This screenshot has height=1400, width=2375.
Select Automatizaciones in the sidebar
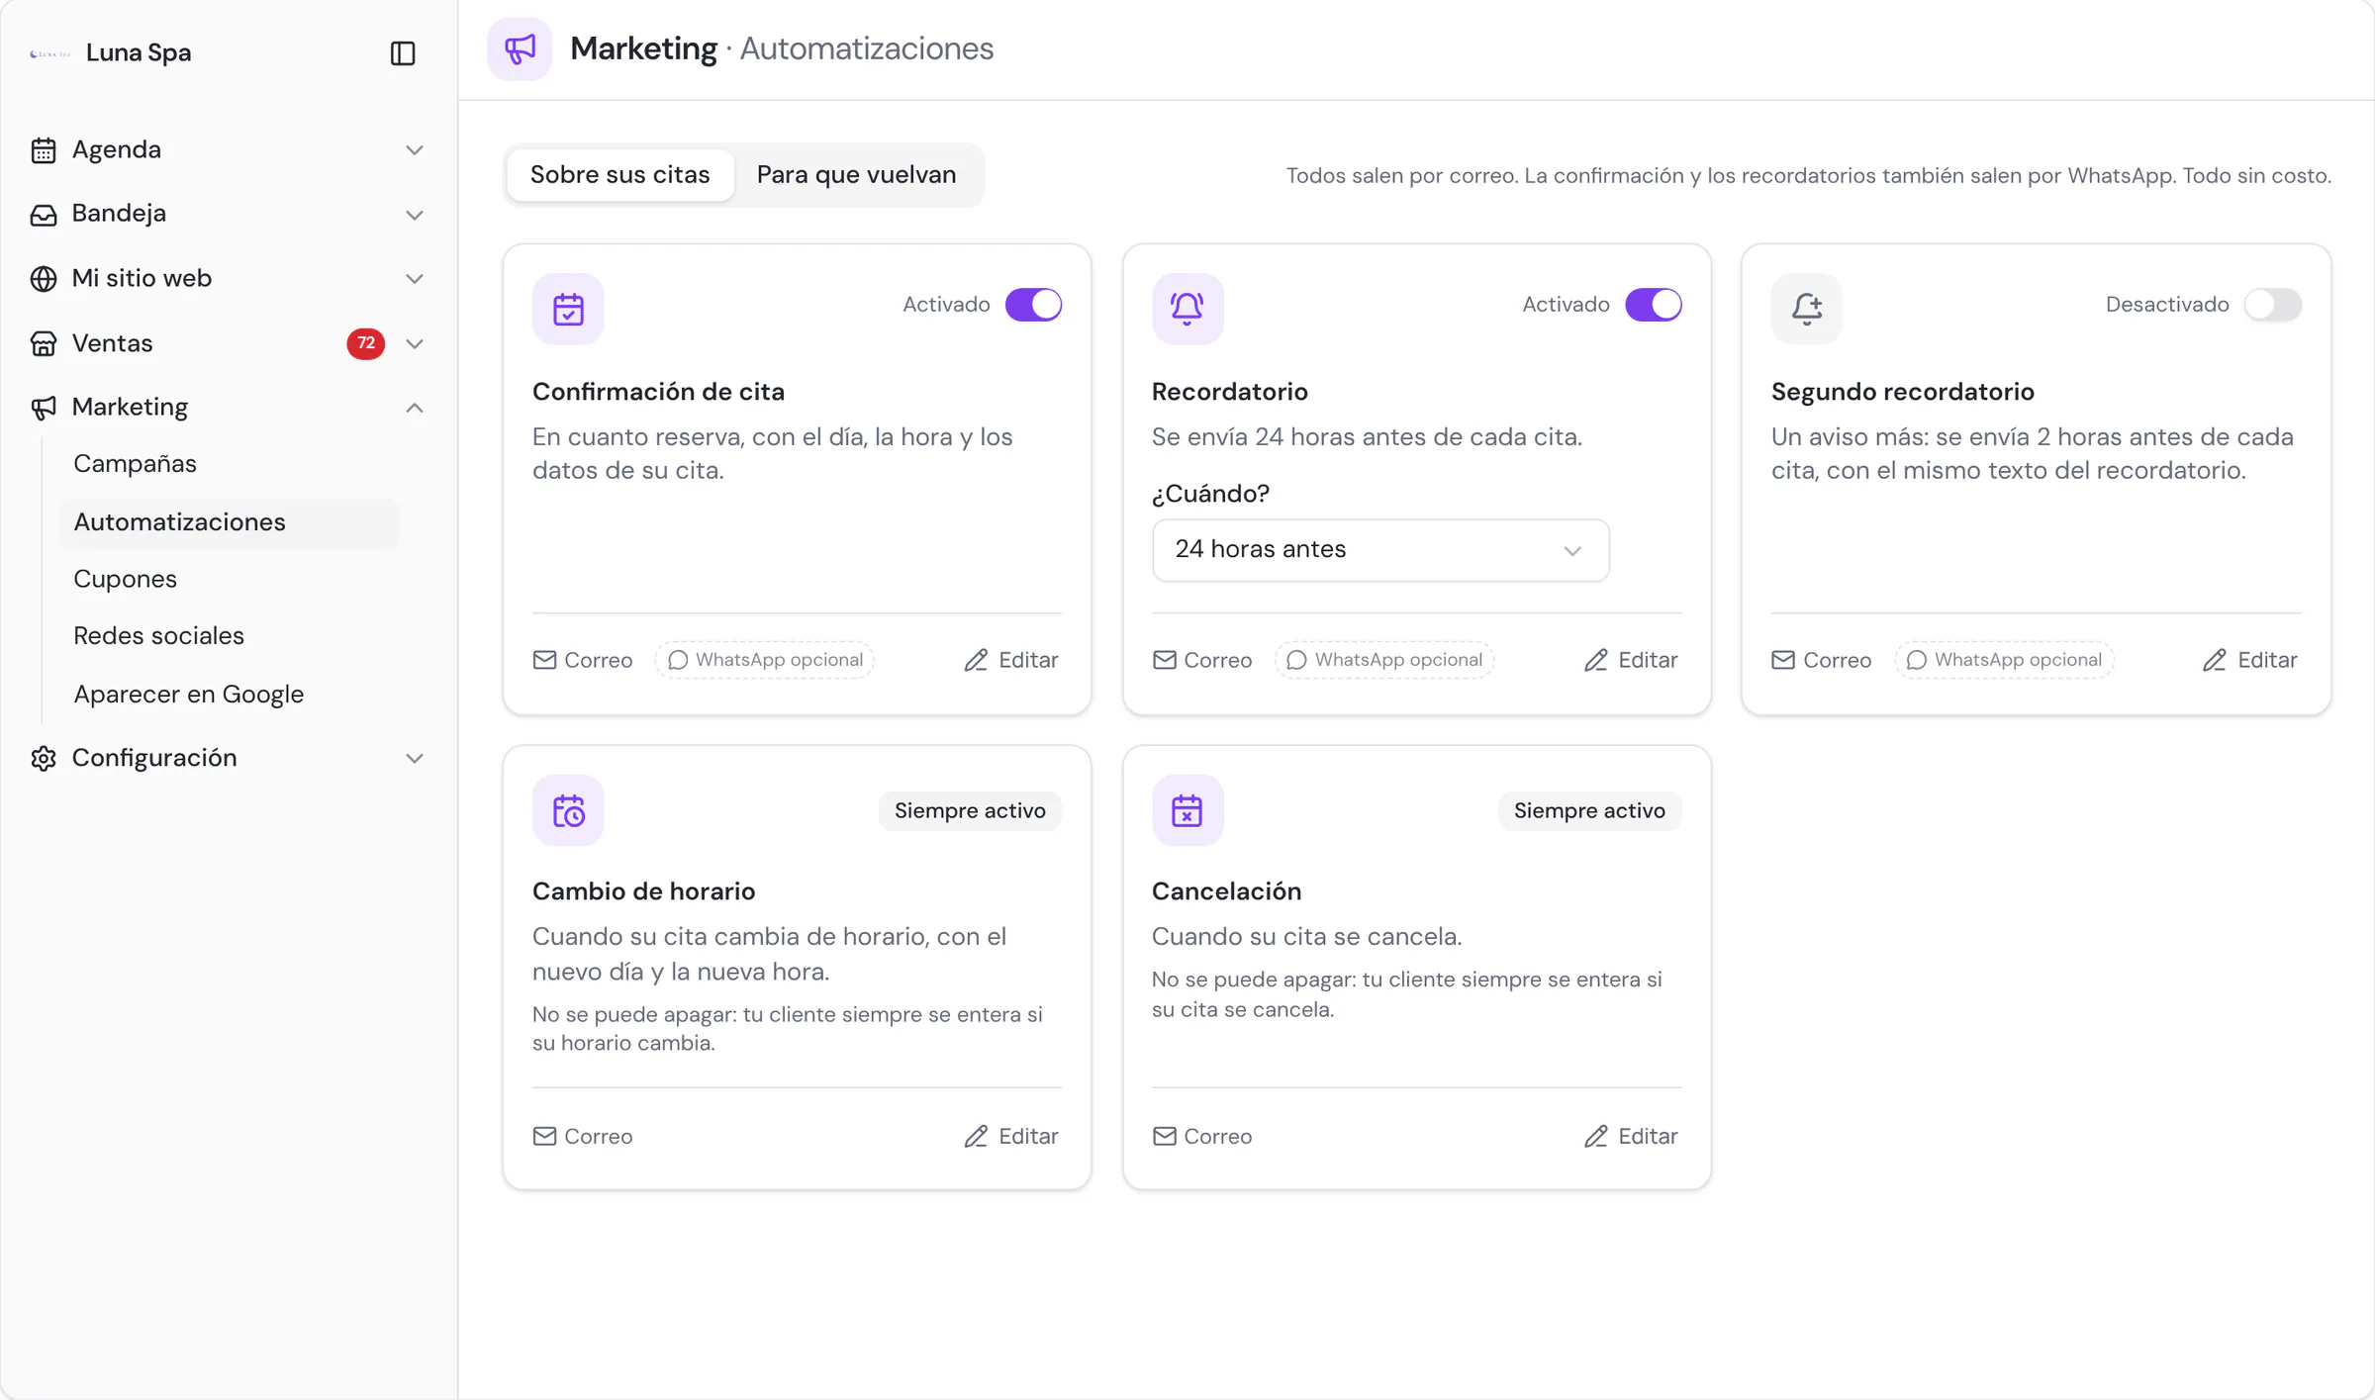point(230,522)
